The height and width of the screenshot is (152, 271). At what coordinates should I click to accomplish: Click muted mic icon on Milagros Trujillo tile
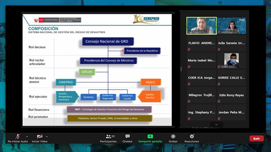[x=189, y=101]
